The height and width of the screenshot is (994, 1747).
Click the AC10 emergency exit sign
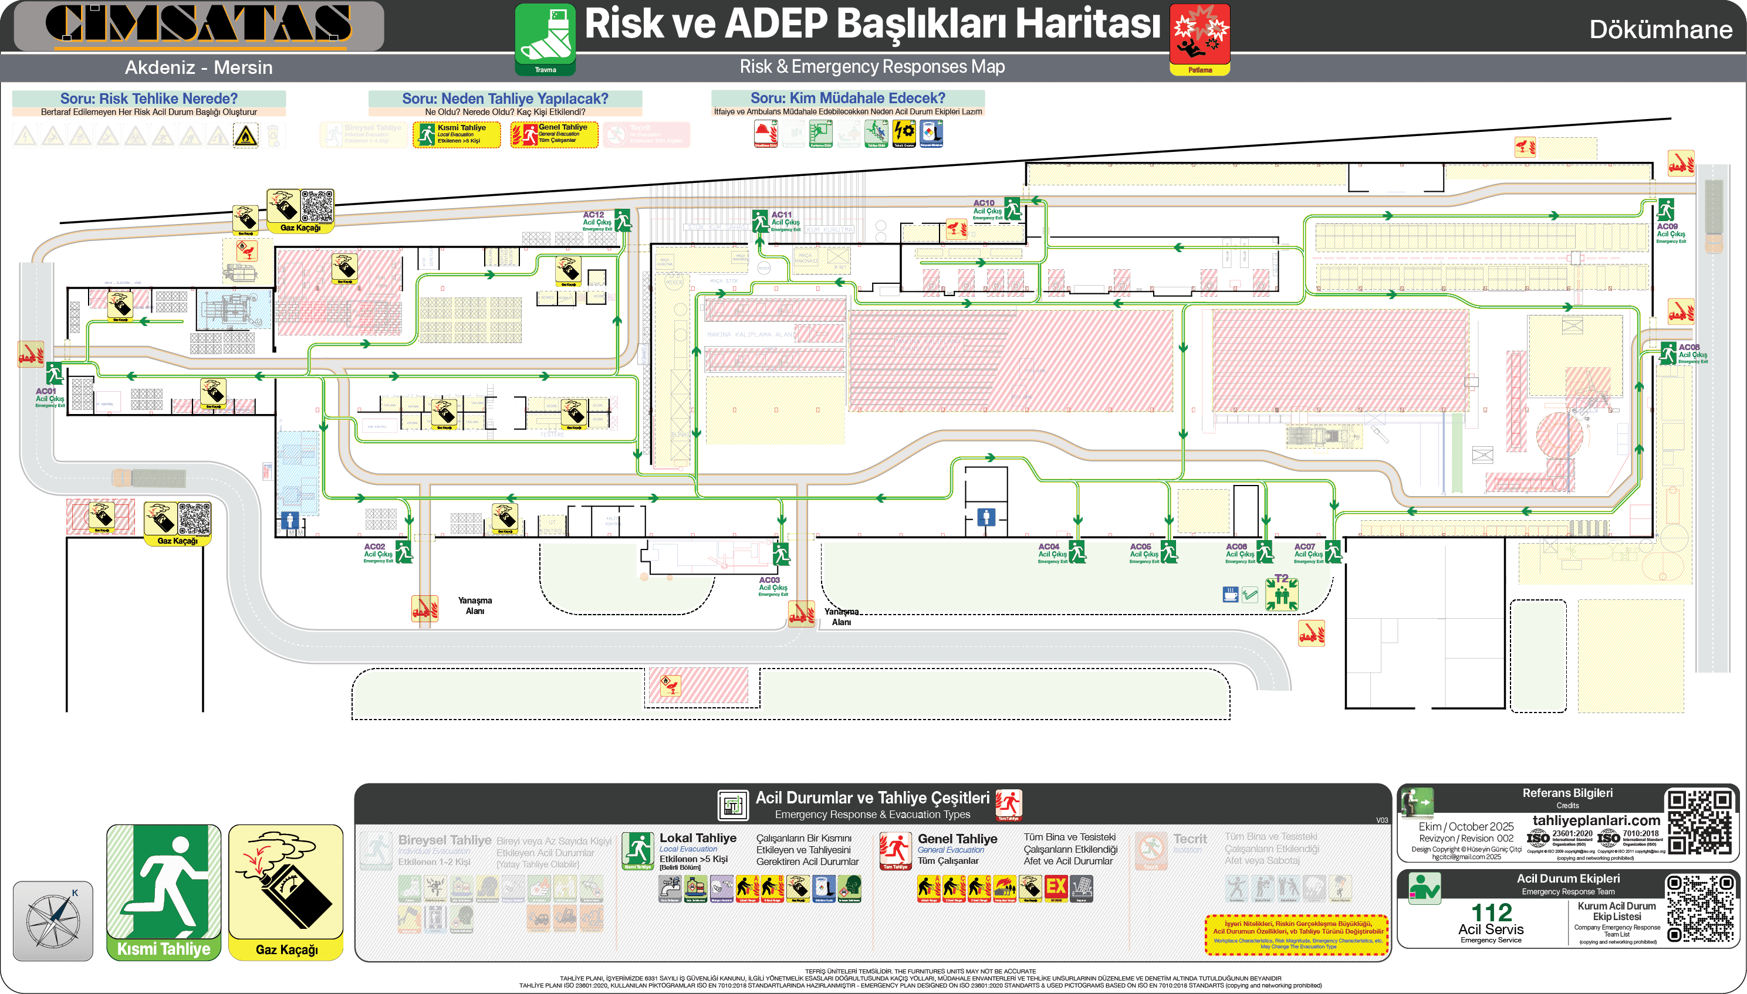tap(1012, 208)
